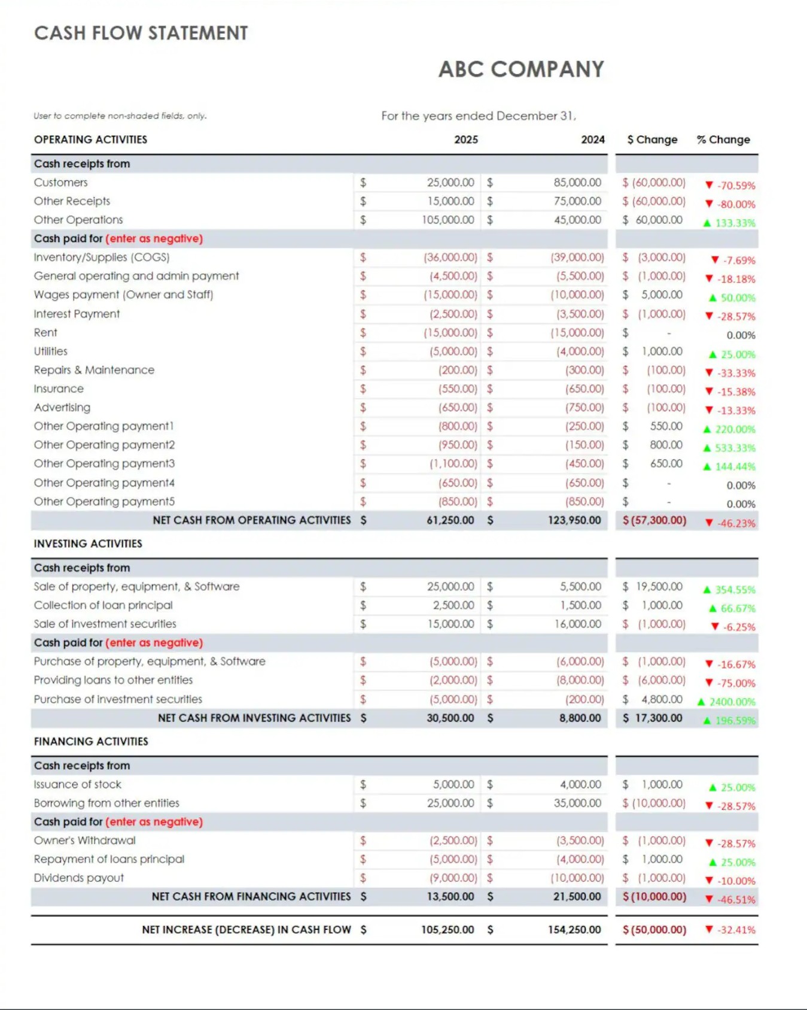The image size is (807, 1010).
Task: Click the Net Increase (Decrease) in Cash Flow label
Action: [246, 930]
